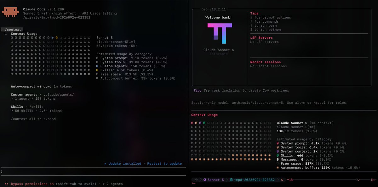Click the Messages legend marker in omp pane

pyautogui.click(x=278, y=160)
